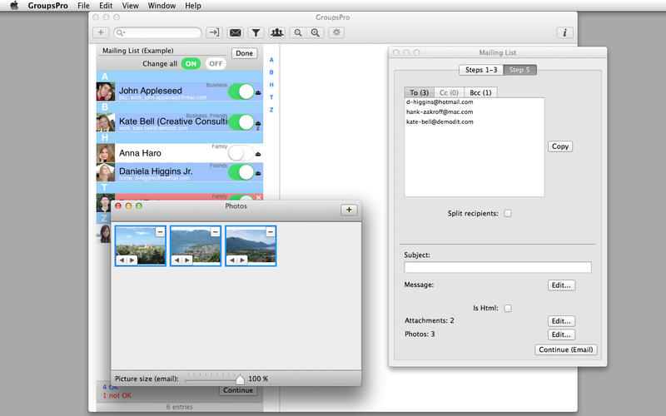Click the zoom in magnifier icon
This screenshot has width=666, height=416.
tap(315, 33)
